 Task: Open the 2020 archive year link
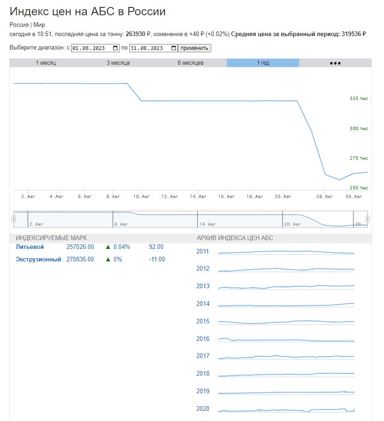tap(203, 409)
